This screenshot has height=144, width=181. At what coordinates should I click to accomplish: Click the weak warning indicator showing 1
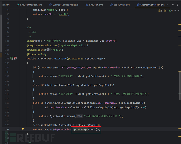[x=166, y=10]
